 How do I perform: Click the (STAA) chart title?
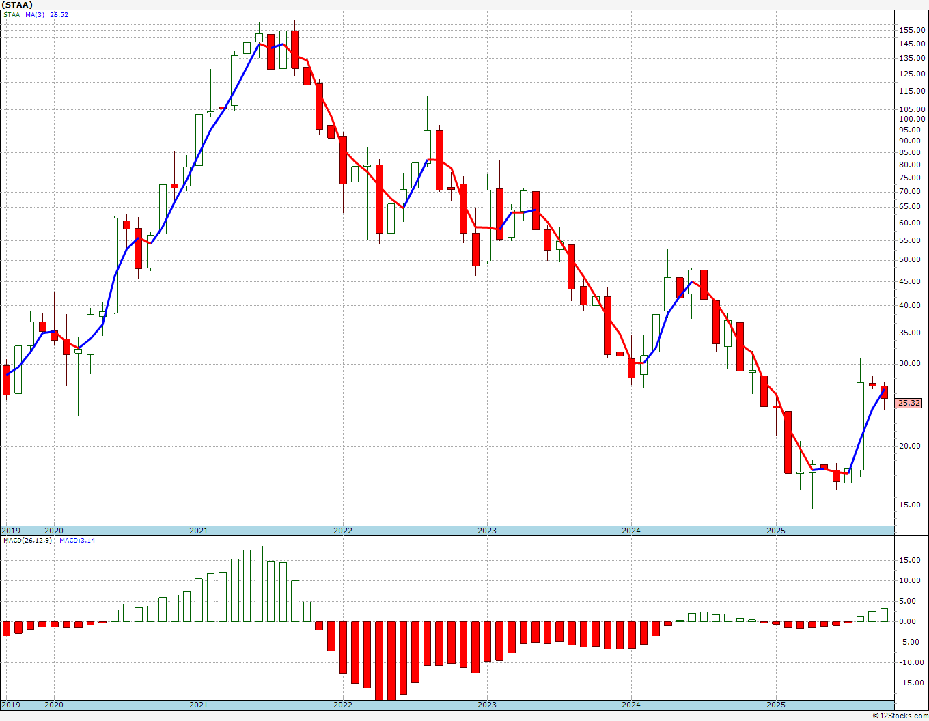(17, 5)
